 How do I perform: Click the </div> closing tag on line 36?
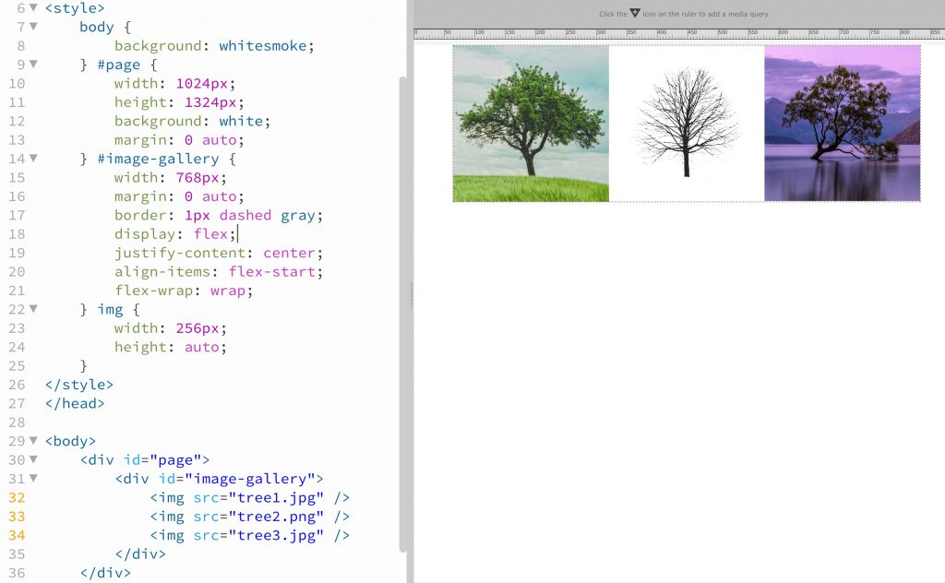[105, 572]
